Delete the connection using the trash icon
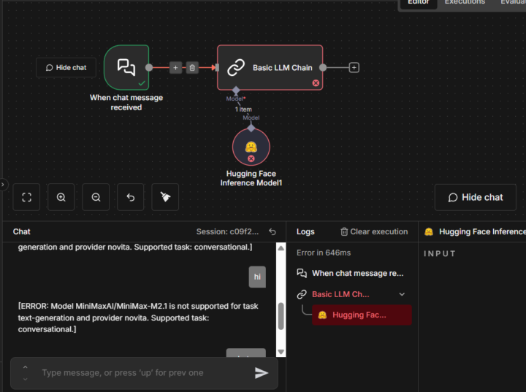Screen dimensions: 526x392 click(x=192, y=68)
